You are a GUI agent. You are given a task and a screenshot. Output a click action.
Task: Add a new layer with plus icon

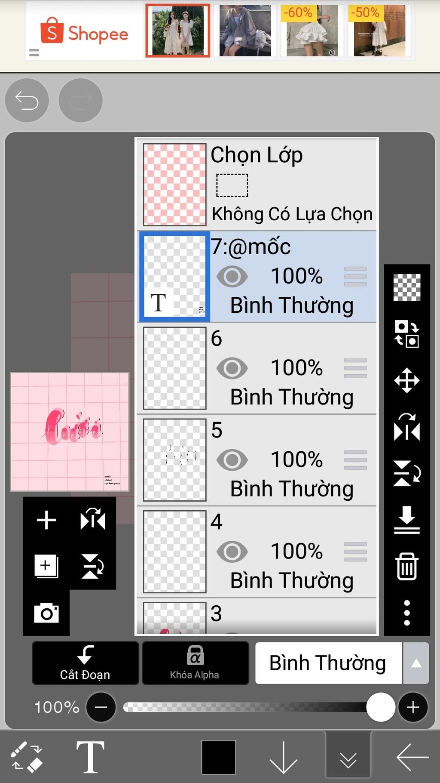click(46, 520)
